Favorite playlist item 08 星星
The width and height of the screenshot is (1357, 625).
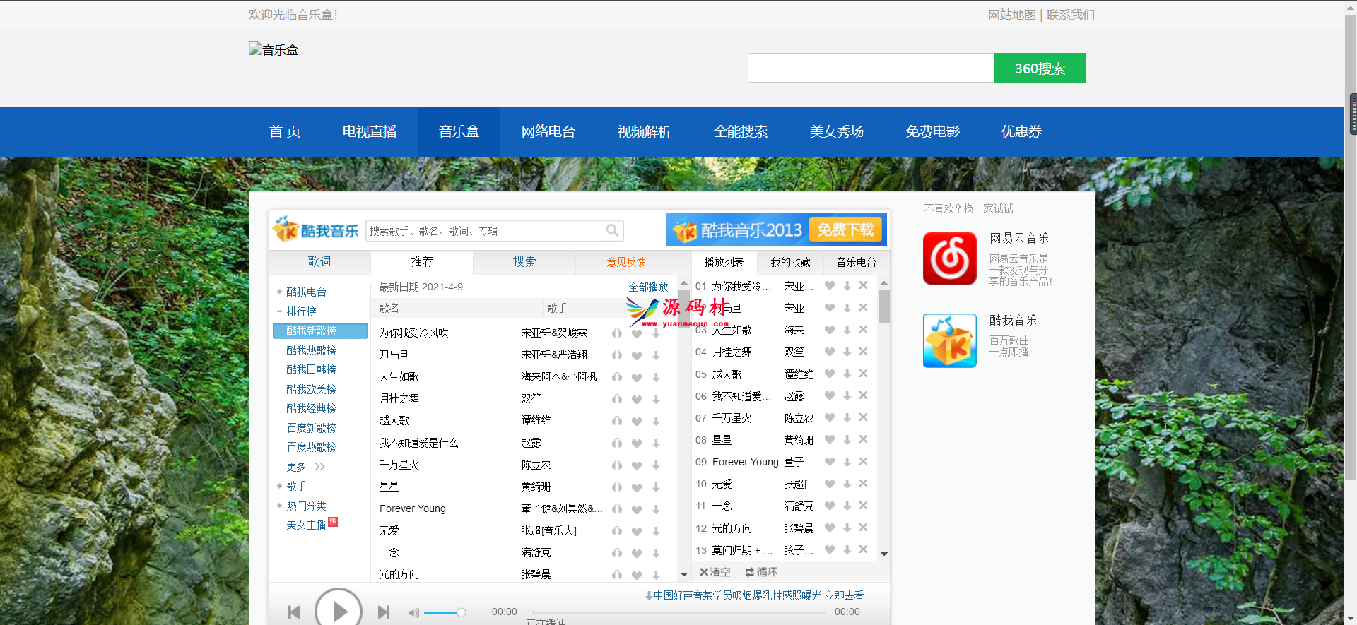tap(830, 440)
